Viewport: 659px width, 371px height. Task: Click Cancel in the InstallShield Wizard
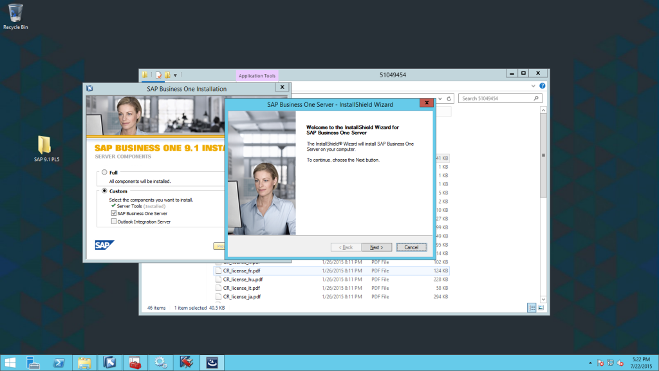point(411,247)
